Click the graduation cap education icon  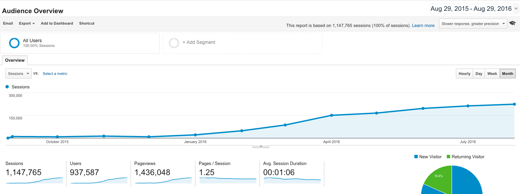(513, 23)
